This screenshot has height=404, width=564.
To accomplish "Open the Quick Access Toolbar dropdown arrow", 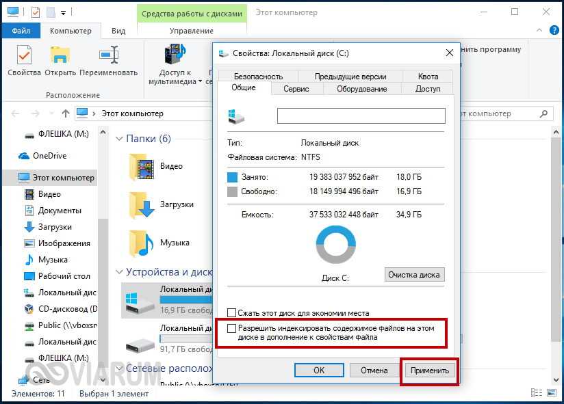I will click(63, 12).
